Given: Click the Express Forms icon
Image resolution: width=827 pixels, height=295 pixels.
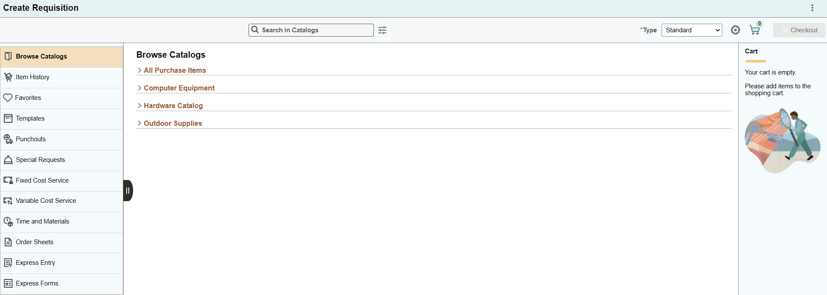Looking at the screenshot, I should pos(8,283).
